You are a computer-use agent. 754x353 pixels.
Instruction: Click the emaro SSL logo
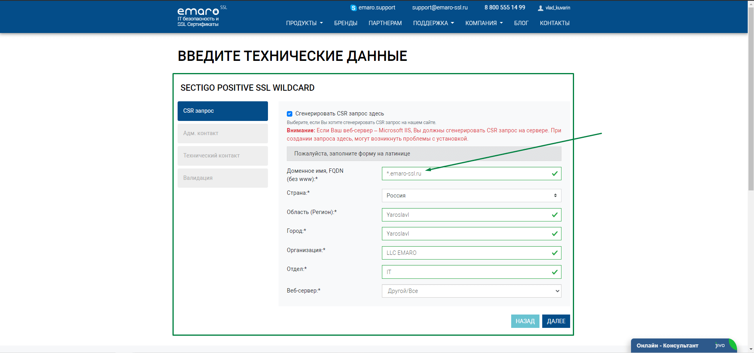click(x=202, y=16)
